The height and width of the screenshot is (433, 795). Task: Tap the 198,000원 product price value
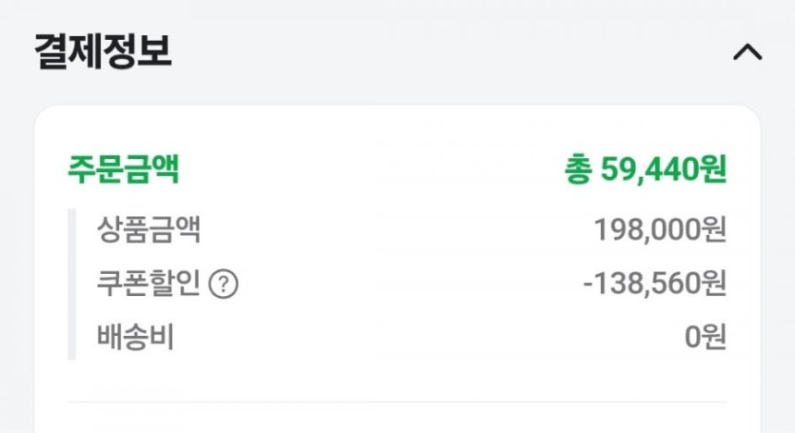(x=660, y=229)
